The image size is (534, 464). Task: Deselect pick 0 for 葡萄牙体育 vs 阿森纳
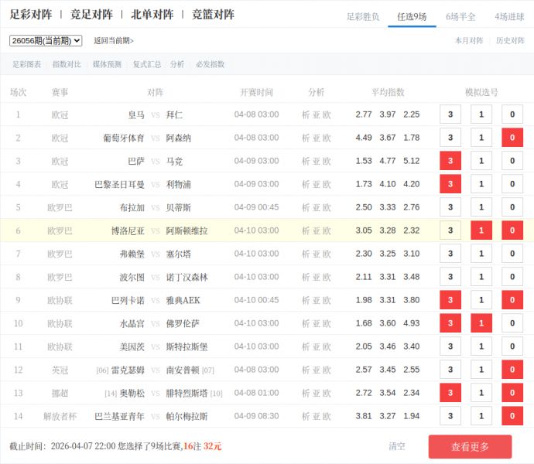click(x=512, y=138)
